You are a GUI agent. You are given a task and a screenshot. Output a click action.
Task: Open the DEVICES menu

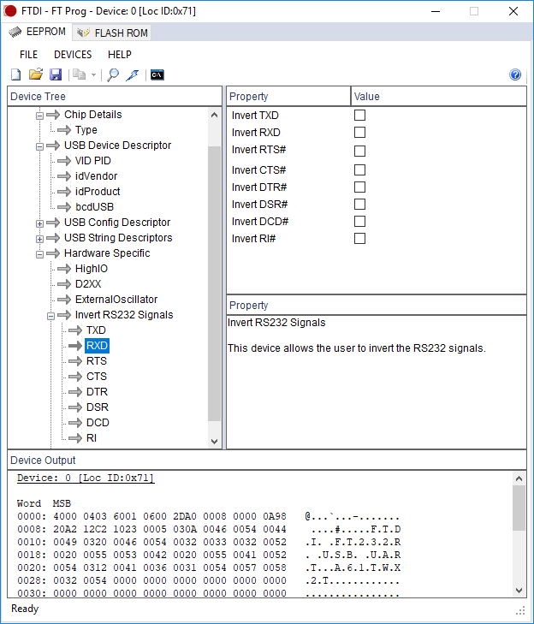click(73, 55)
